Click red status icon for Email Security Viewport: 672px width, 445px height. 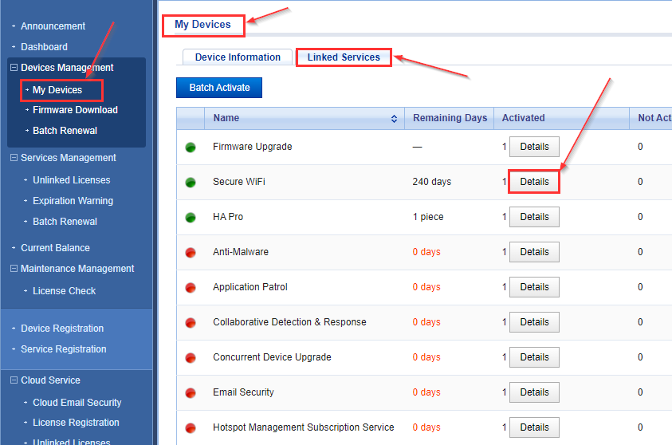[x=191, y=392]
